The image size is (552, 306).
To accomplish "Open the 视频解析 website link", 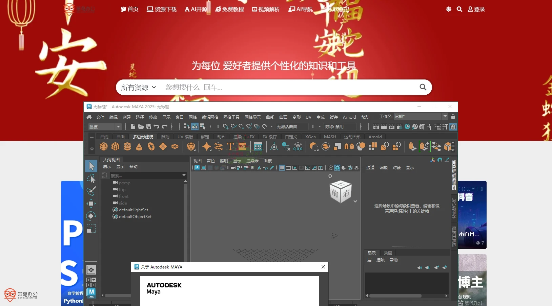I will click(266, 9).
